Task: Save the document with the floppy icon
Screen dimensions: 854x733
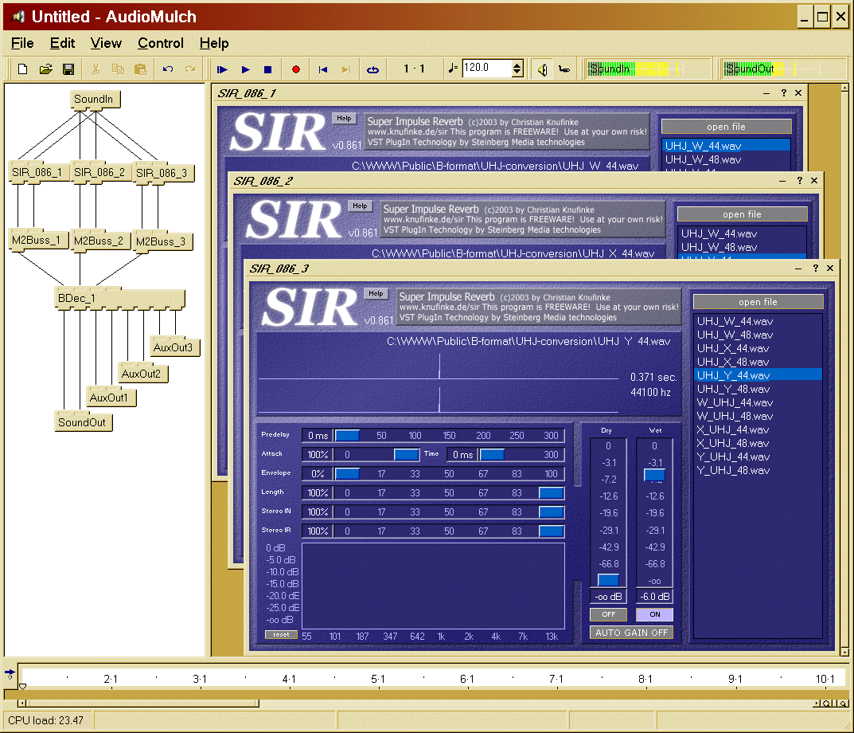Action: (x=68, y=69)
